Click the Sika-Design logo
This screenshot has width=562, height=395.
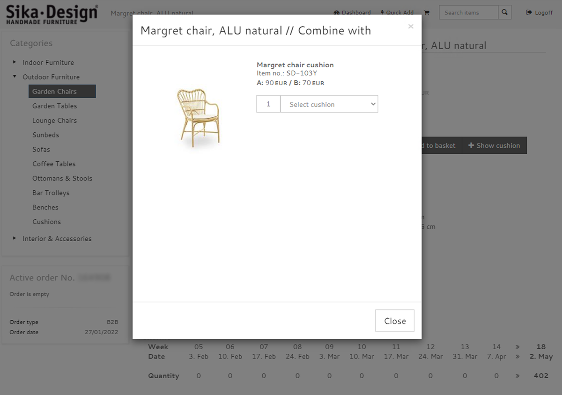52,14
